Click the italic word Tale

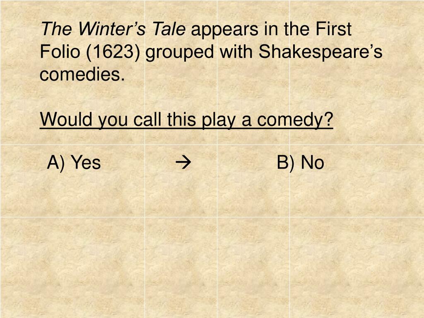coord(169,29)
